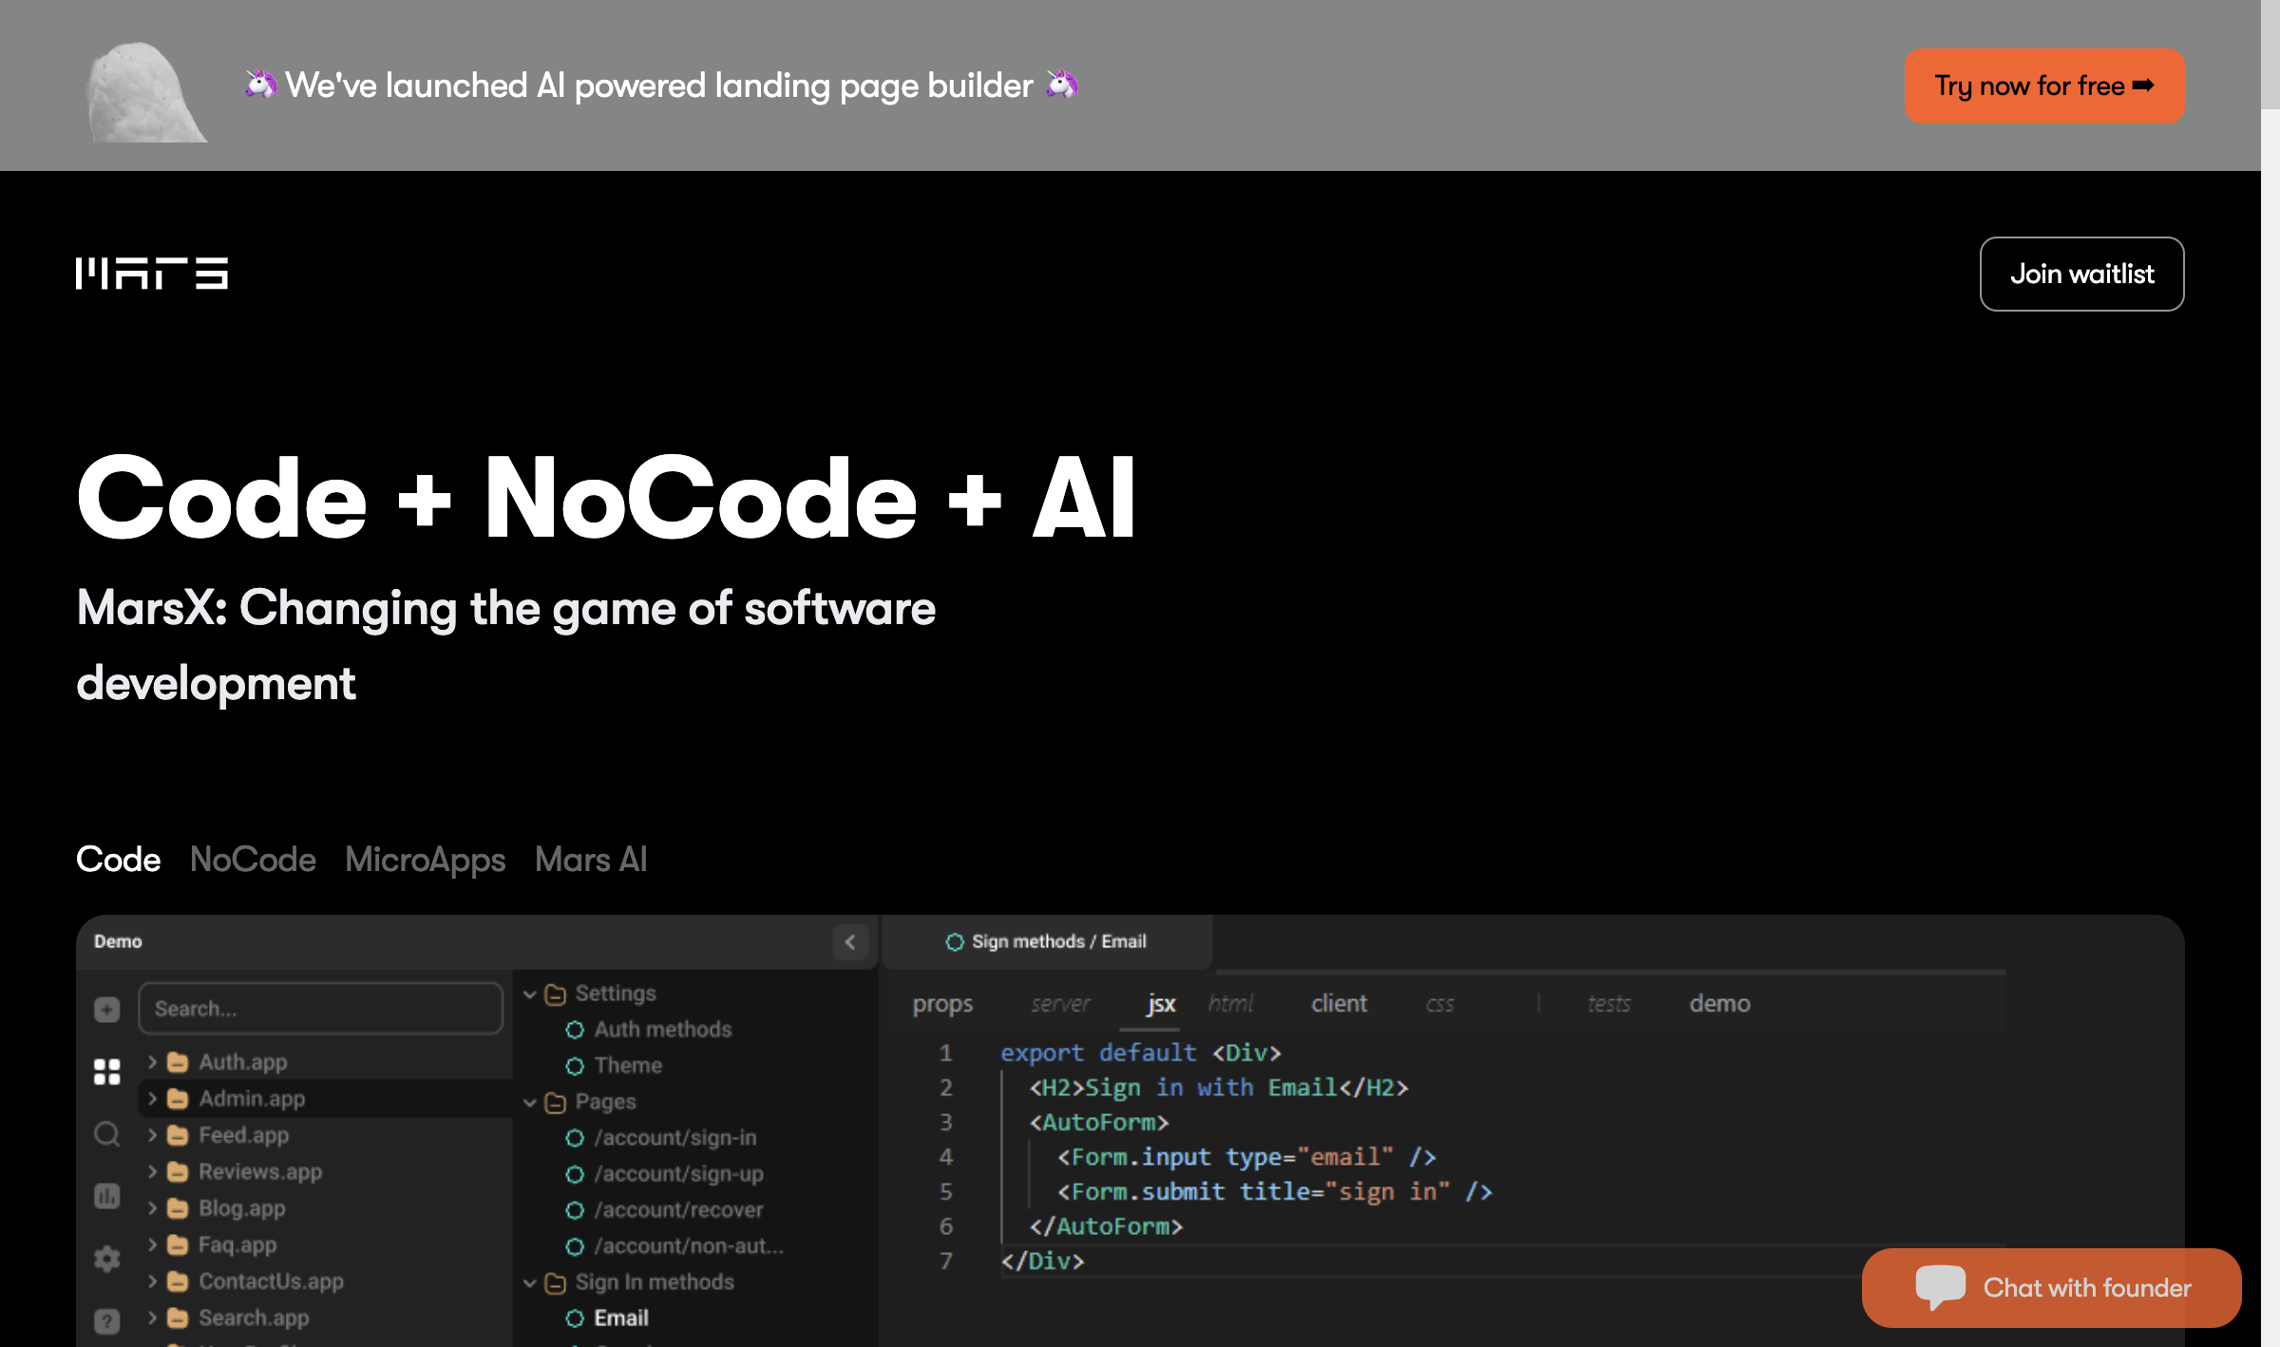Expand the Feed.app tree chevron
This screenshot has width=2280, height=1347.
tap(152, 1135)
